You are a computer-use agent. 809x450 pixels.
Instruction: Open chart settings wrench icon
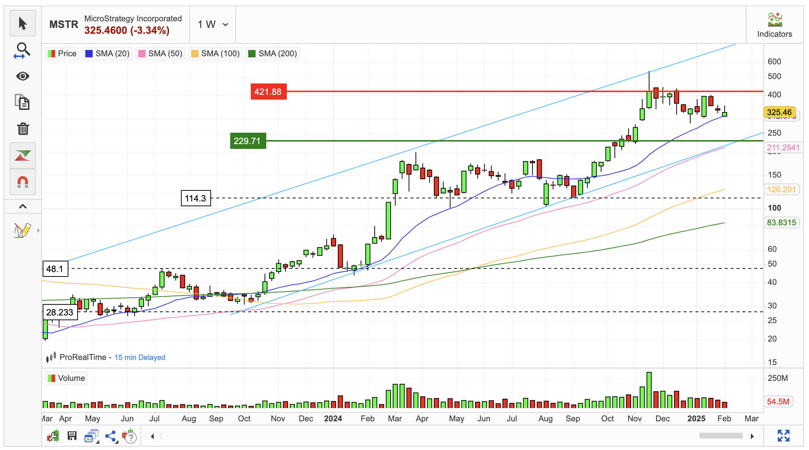click(53, 436)
